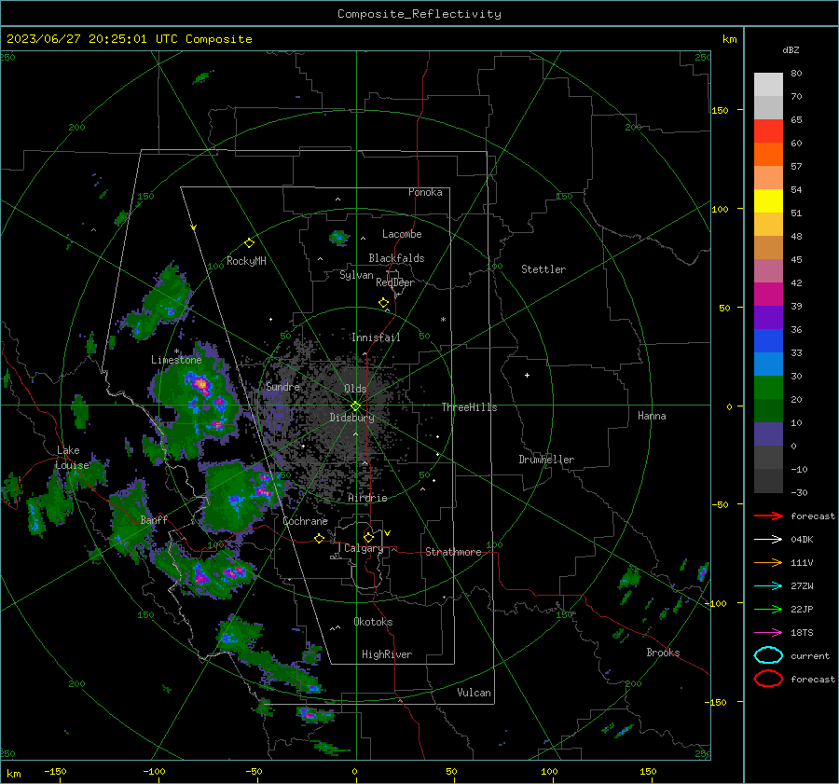The height and width of the screenshot is (784, 839).
Task: Click the 150 tick at top of right axis
Action: click(720, 110)
